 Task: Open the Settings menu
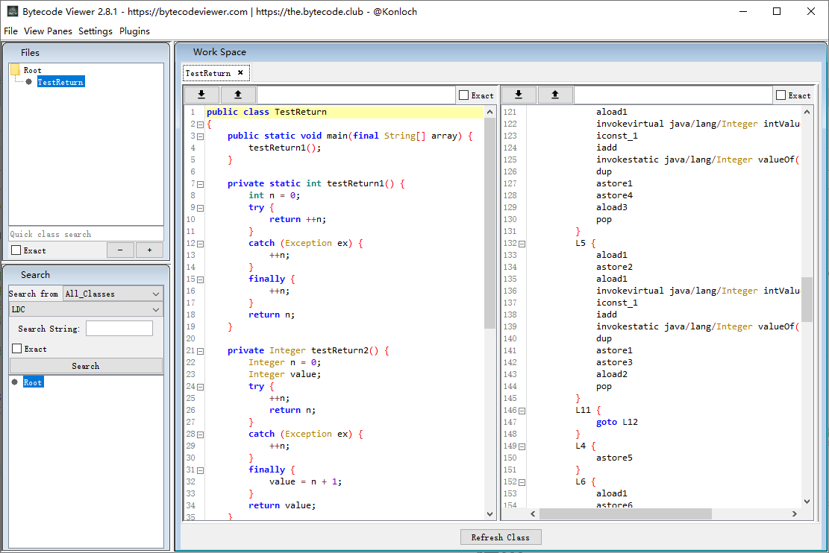(x=96, y=31)
